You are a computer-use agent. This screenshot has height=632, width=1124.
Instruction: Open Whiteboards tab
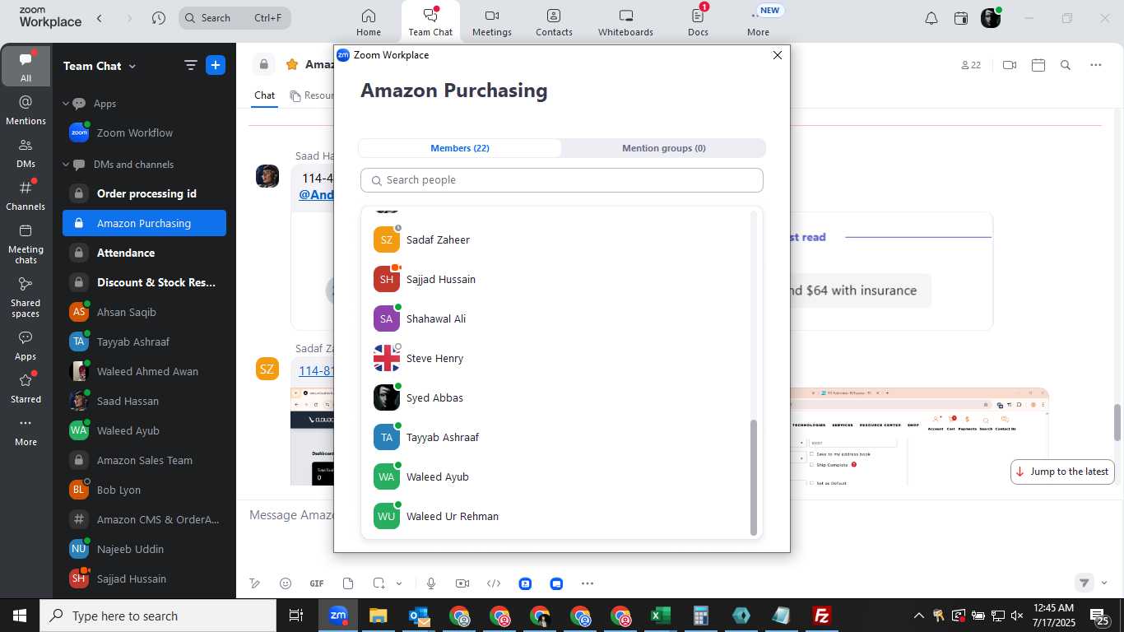pyautogui.click(x=625, y=22)
